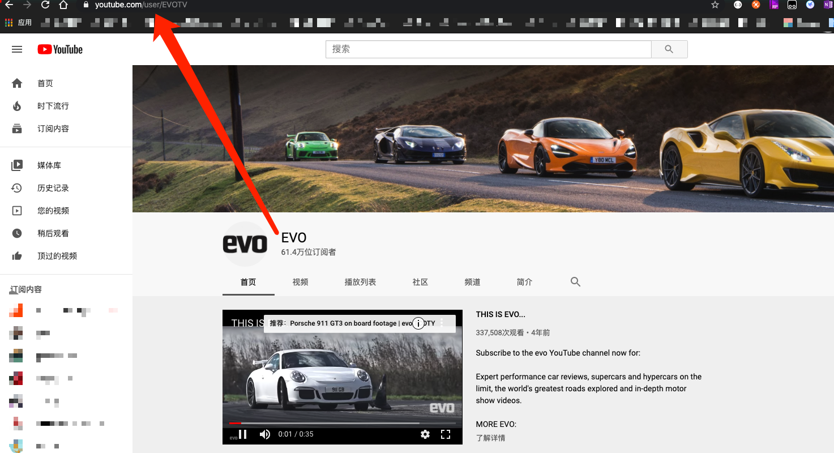
Task: Click the 0:01 / 0:35 time display
Action: (296, 434)
